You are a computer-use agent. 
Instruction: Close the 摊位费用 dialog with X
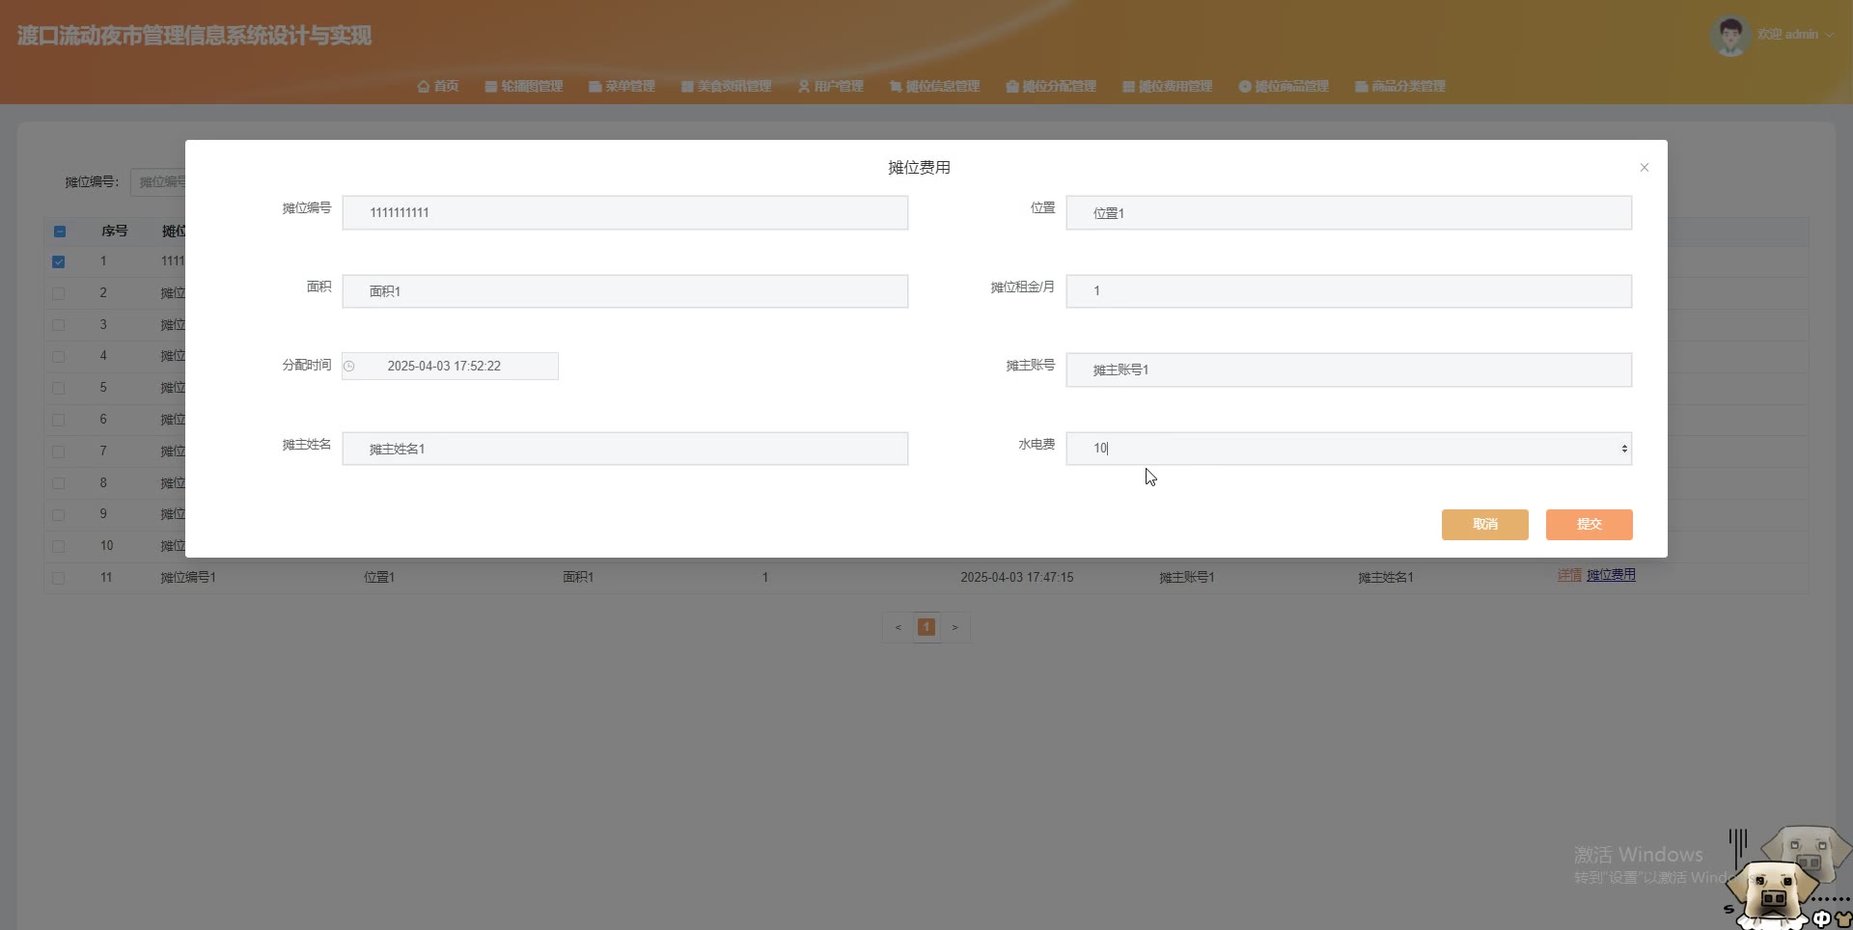1645,168
